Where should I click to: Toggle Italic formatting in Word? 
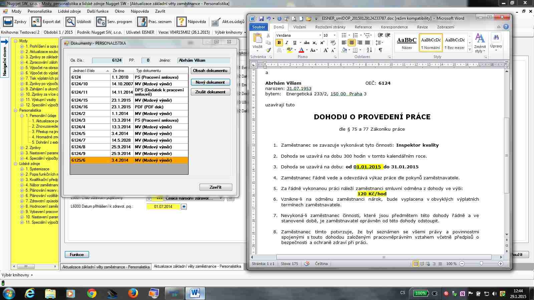click(287, 43)
